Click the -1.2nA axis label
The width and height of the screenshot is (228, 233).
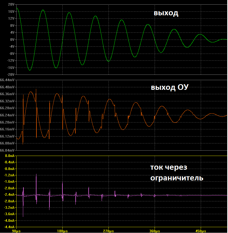pyautogui.click(x=9, y=175)
